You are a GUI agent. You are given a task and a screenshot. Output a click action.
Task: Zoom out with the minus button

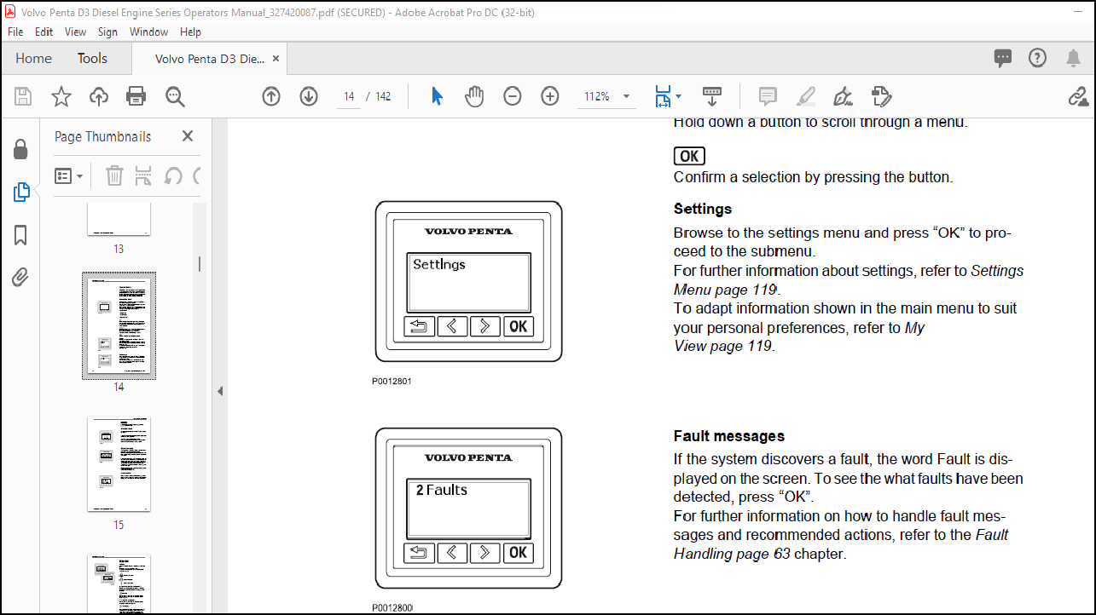(513, 96)
